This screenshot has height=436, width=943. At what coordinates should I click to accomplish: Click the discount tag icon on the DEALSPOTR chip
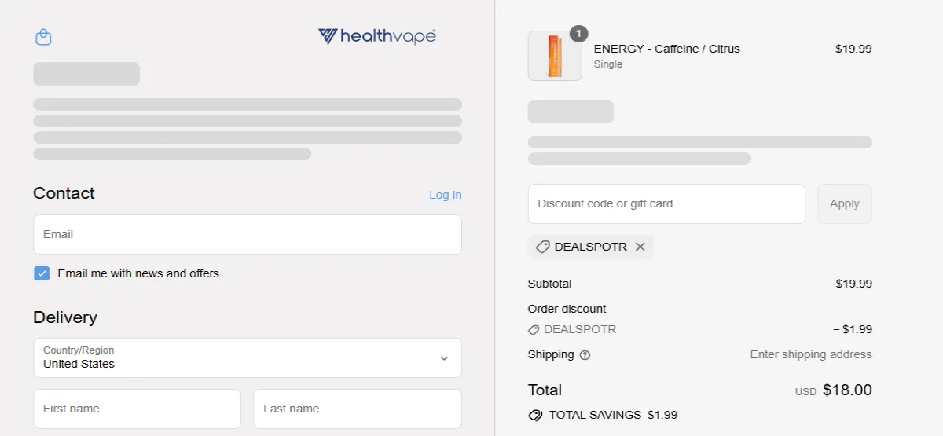click(x=542, y=247)
